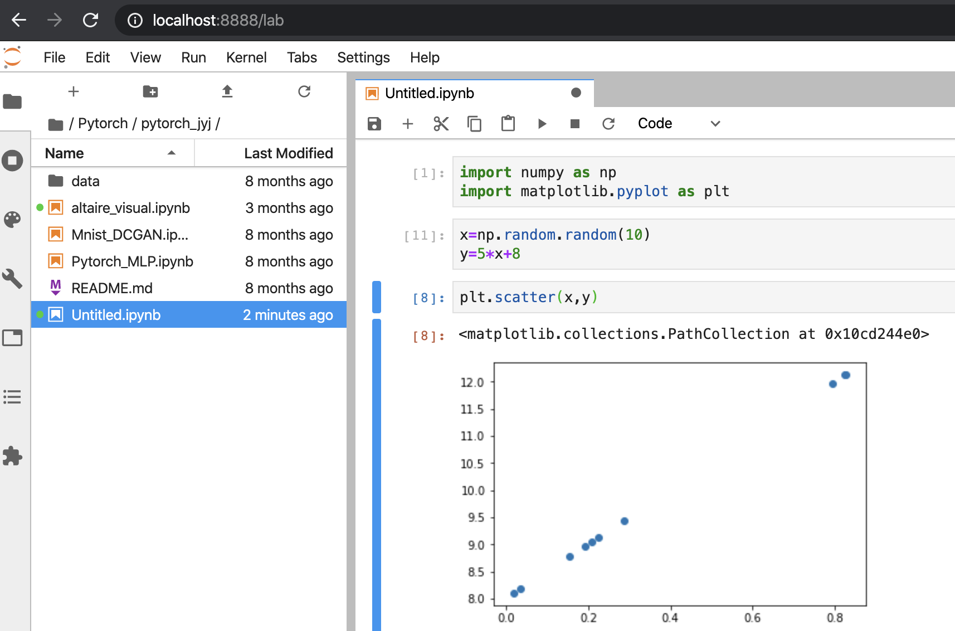This screenshot has height=631, width=955.
Task: Open the Kernel menu
Action: click(x=246, y=57)
